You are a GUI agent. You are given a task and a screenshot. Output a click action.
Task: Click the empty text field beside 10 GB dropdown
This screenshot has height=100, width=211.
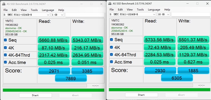point(191,15)
